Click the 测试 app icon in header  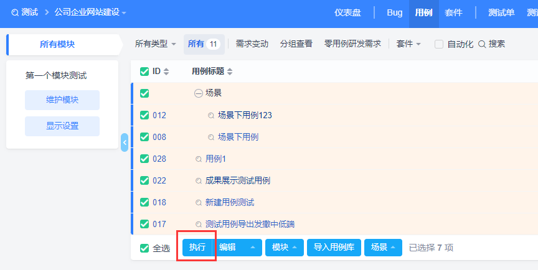(x=15, y=13)
